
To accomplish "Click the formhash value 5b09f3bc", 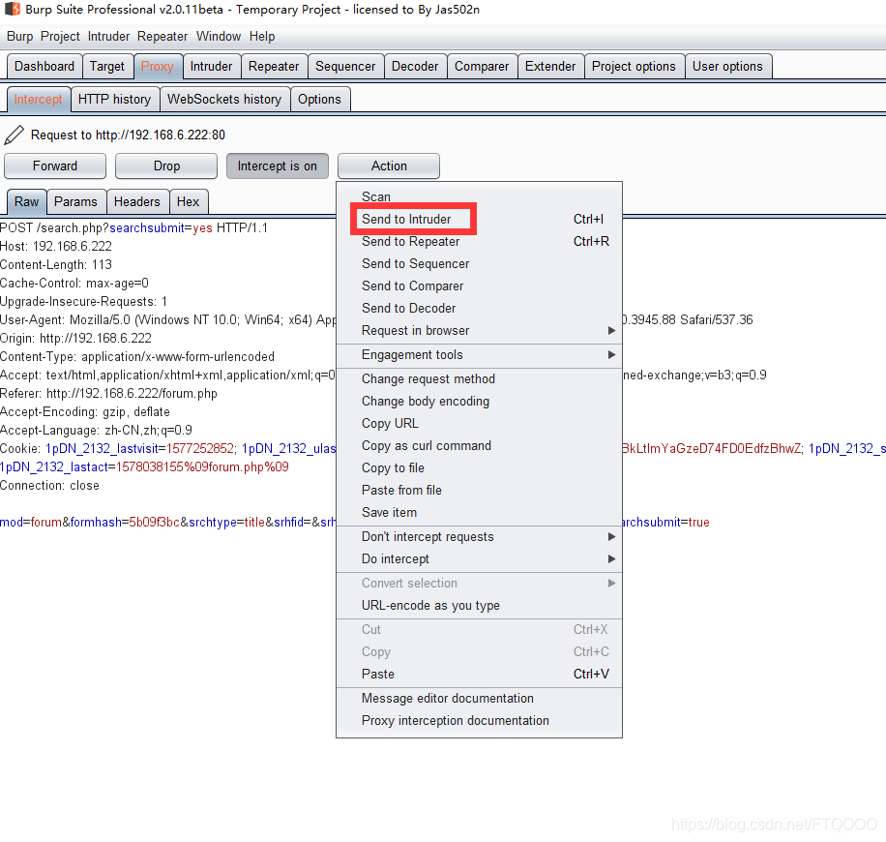I will [154, 523].
